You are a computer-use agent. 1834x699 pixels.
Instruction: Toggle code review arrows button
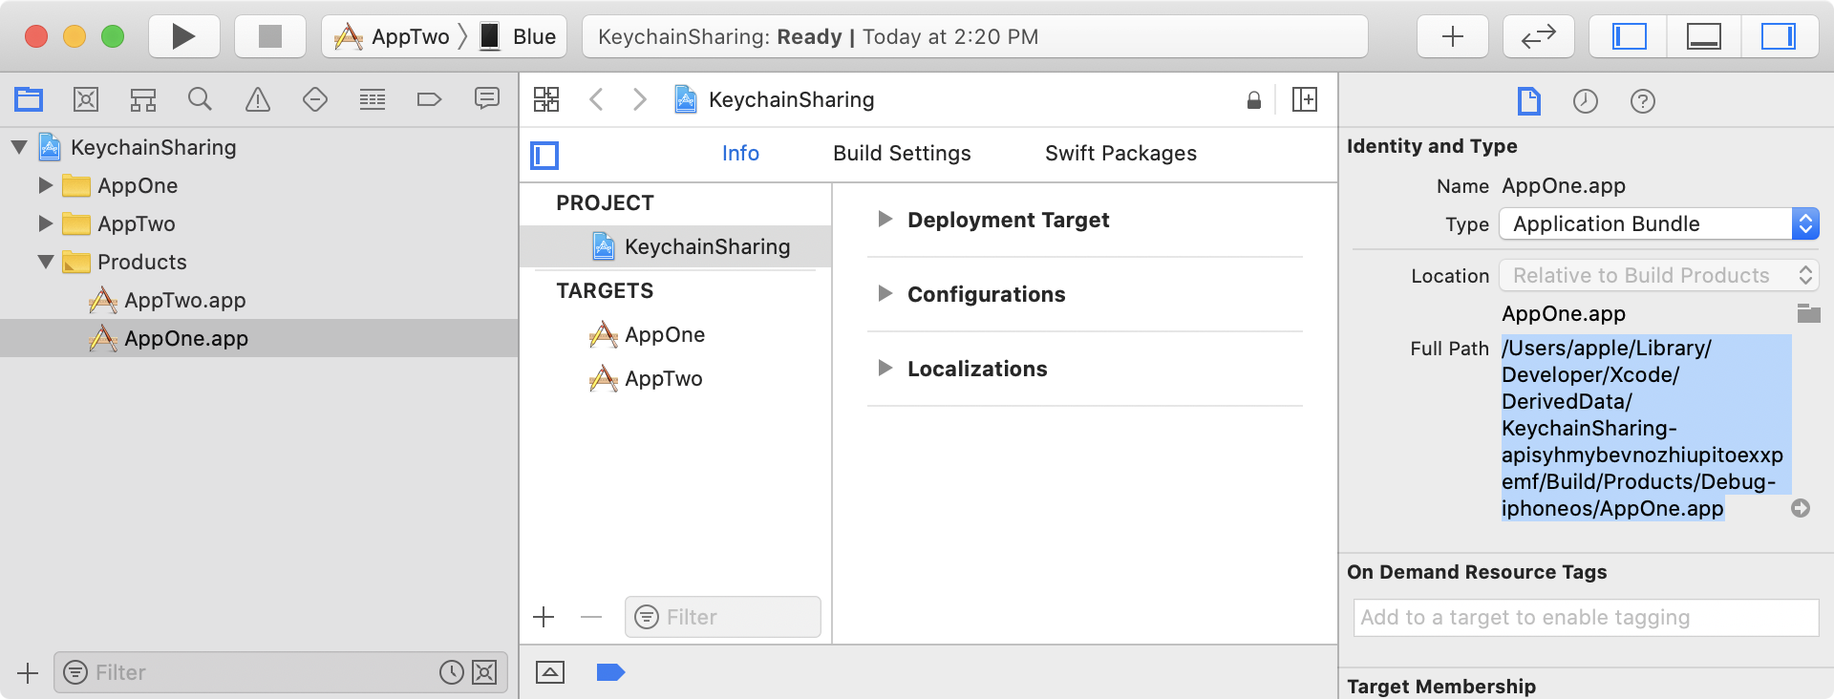[x=1539, y=36]
